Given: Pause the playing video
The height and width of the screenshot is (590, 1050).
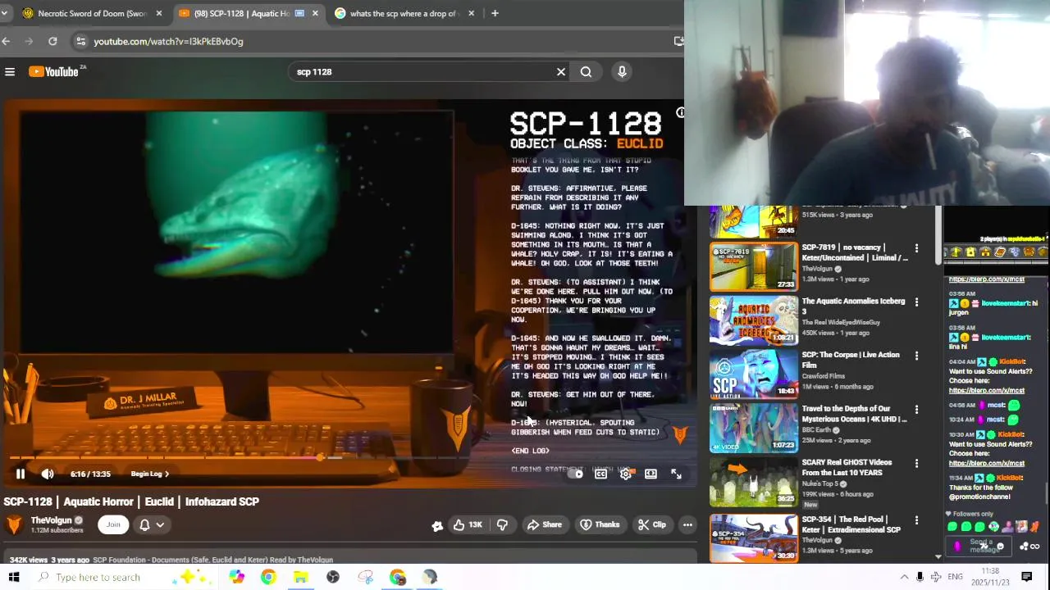Looking at the screenshot, I should click(21, 474).
